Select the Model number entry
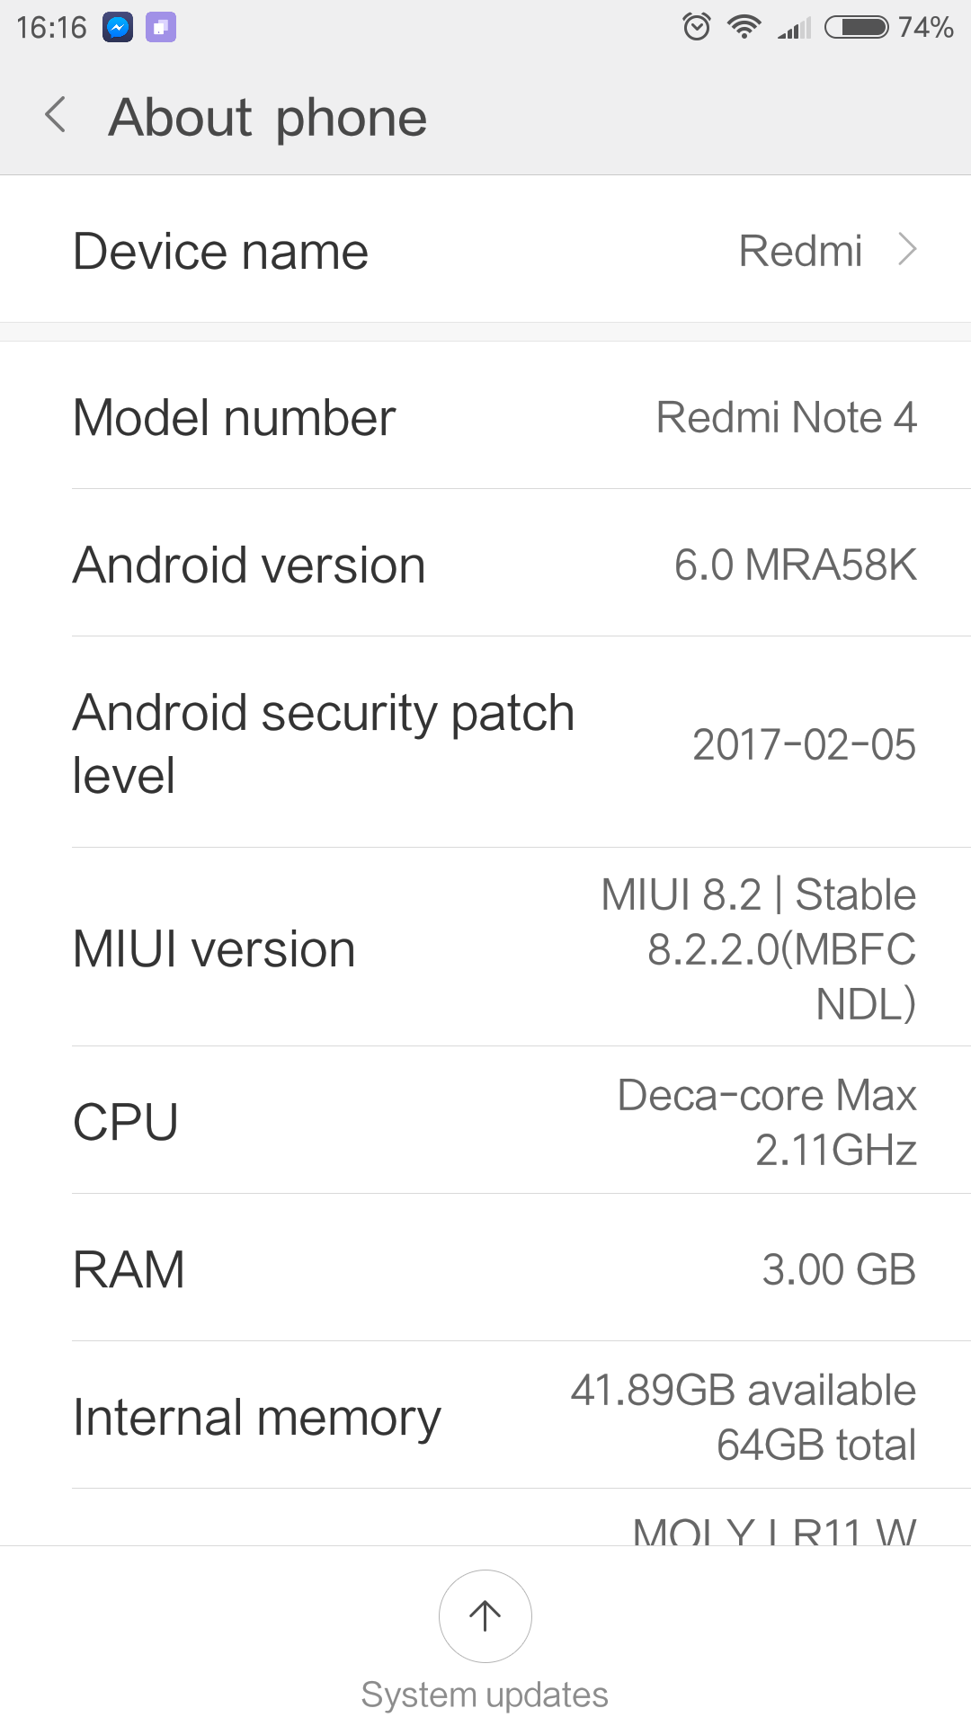Image resolution: width=971 pixels, height=1726 pixels. pos(485,417)
